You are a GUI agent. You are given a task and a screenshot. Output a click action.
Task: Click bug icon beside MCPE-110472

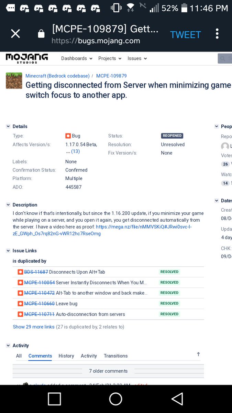[x=20, y=293]
